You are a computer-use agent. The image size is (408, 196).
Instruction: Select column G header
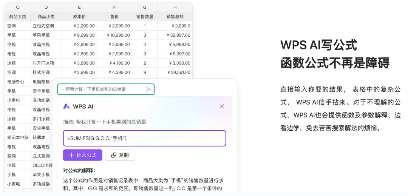145,7
